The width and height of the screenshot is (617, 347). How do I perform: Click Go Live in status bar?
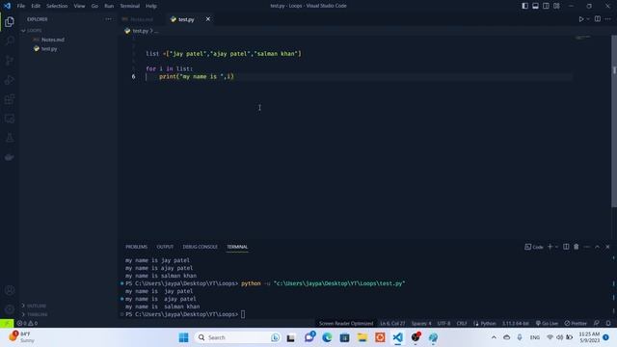[x=547, y=323]
